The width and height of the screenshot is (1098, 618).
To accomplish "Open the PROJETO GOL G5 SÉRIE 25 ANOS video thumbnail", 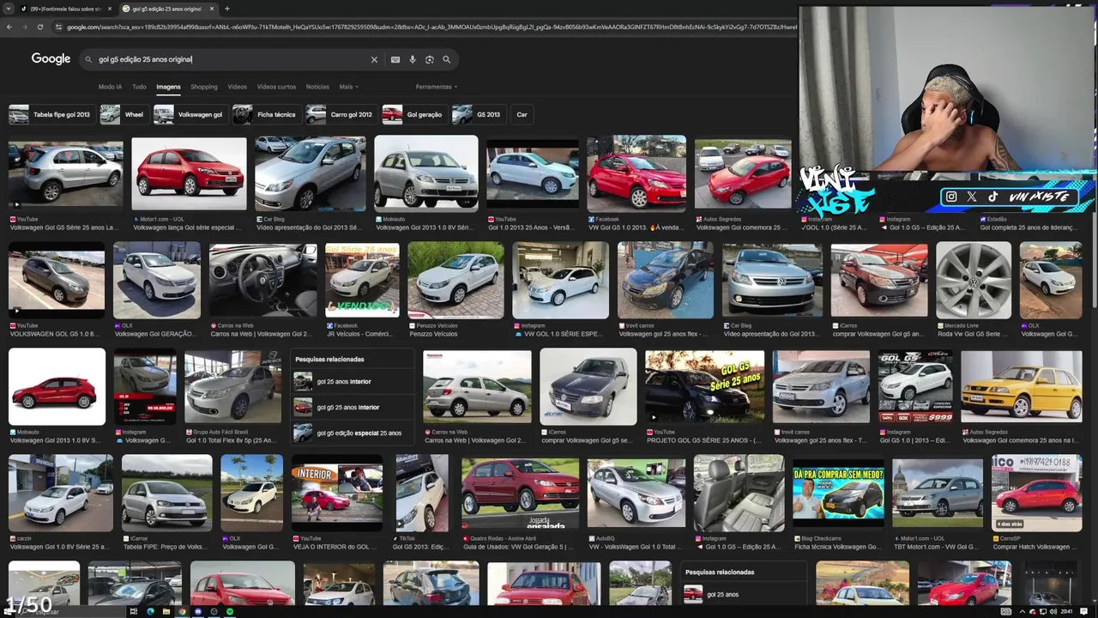I will coord(704,387).
